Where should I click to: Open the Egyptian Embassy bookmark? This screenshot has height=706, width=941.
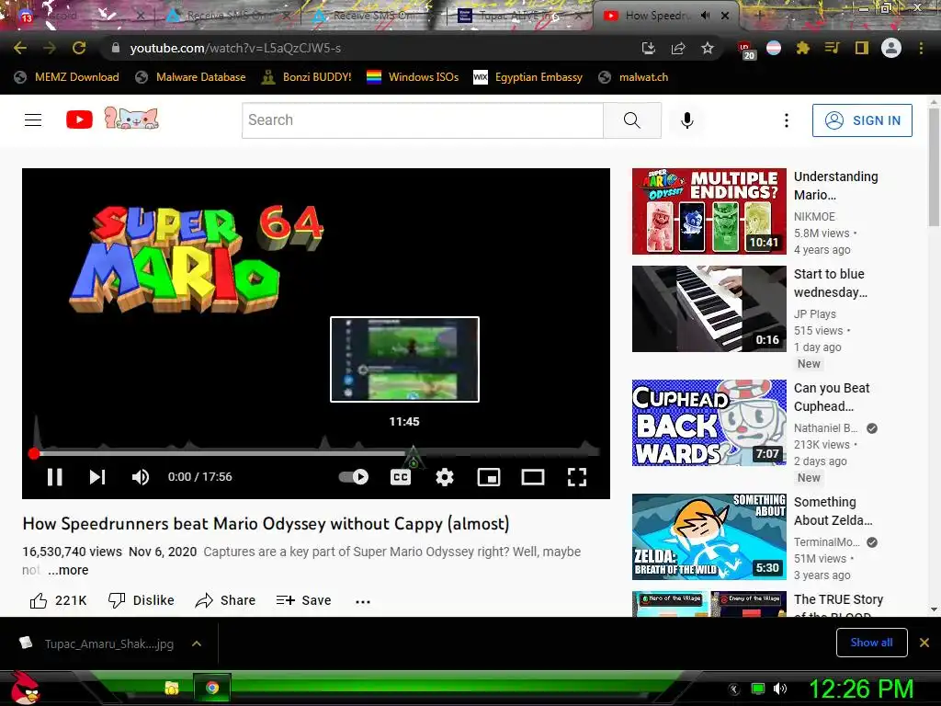(528, 77)
